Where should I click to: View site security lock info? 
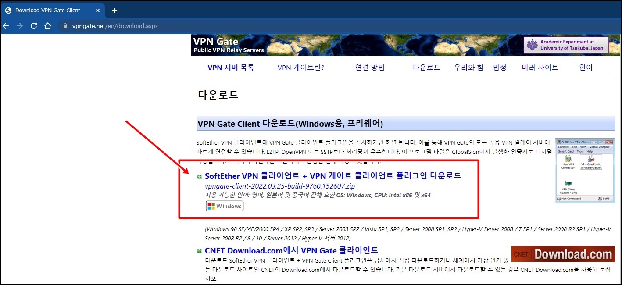(x=65, y=26)
